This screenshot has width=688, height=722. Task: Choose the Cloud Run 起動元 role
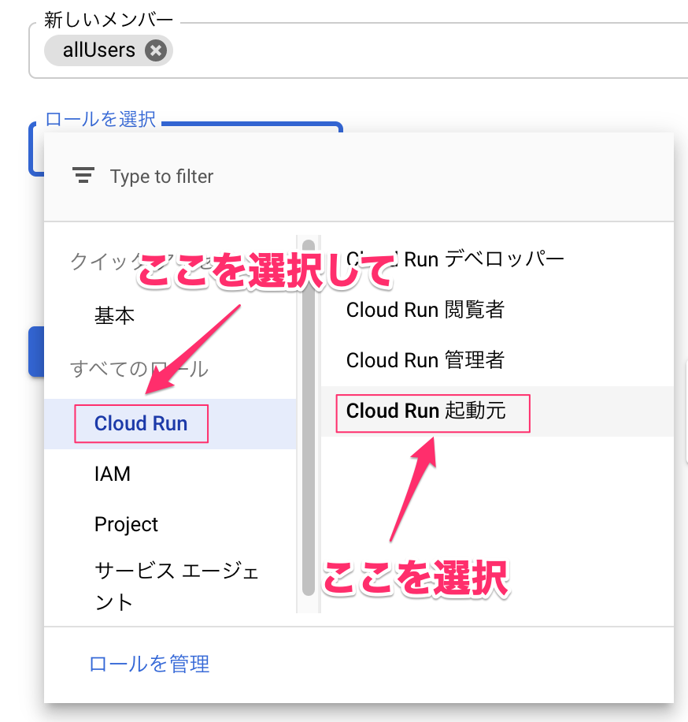[x=498, y=411]
